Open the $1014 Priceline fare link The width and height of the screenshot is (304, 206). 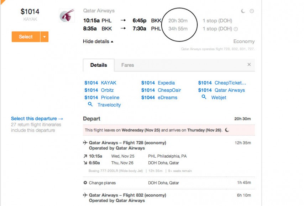coord(102,97)
